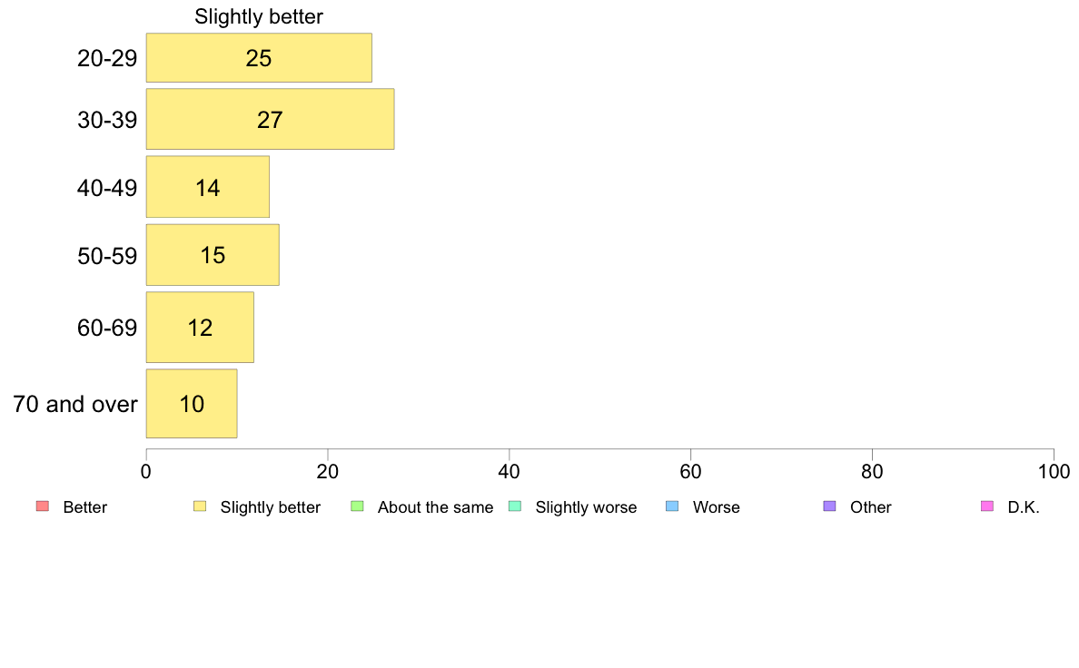Select the 40-49 bar showing 14
The image size is (1079, 668).
click(208, 187)
